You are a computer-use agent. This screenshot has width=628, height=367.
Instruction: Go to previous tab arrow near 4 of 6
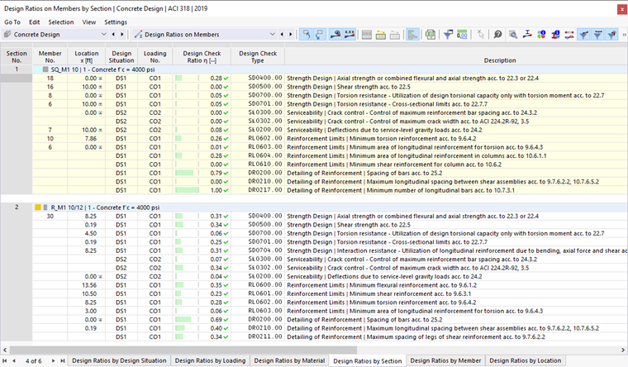tap(14, 361)
